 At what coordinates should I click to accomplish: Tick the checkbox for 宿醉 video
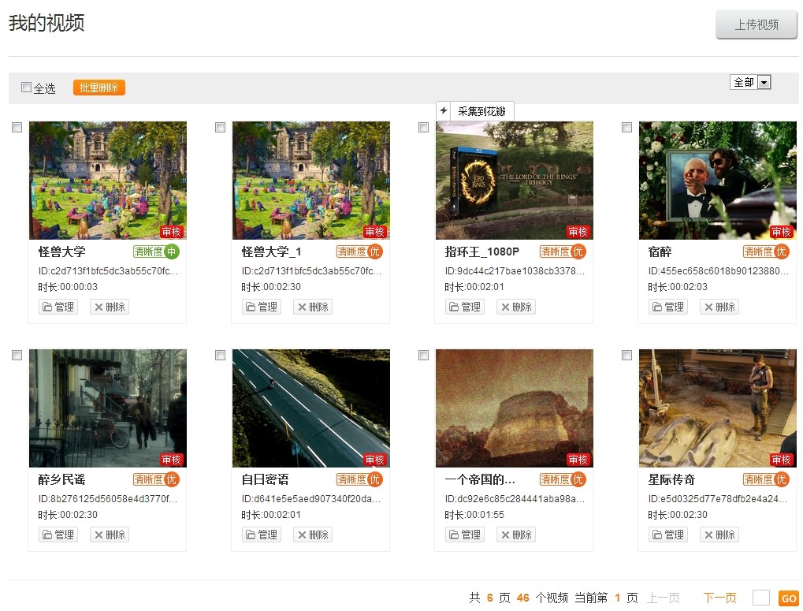pos(626,127)
